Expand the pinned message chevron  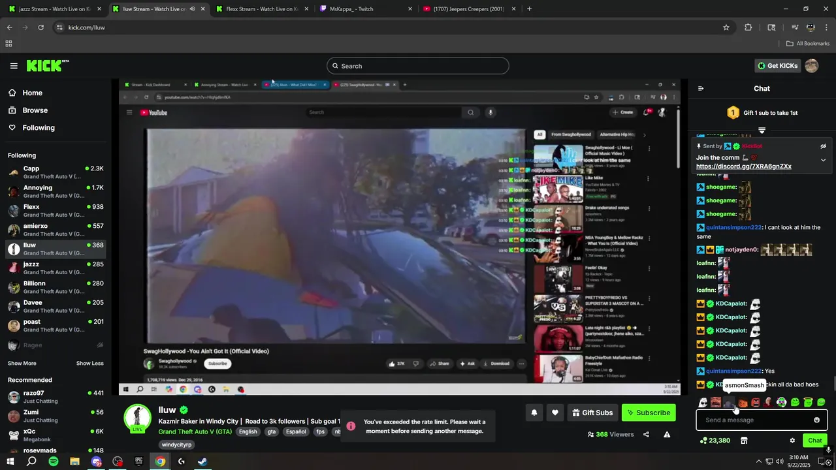coord(823,160)
